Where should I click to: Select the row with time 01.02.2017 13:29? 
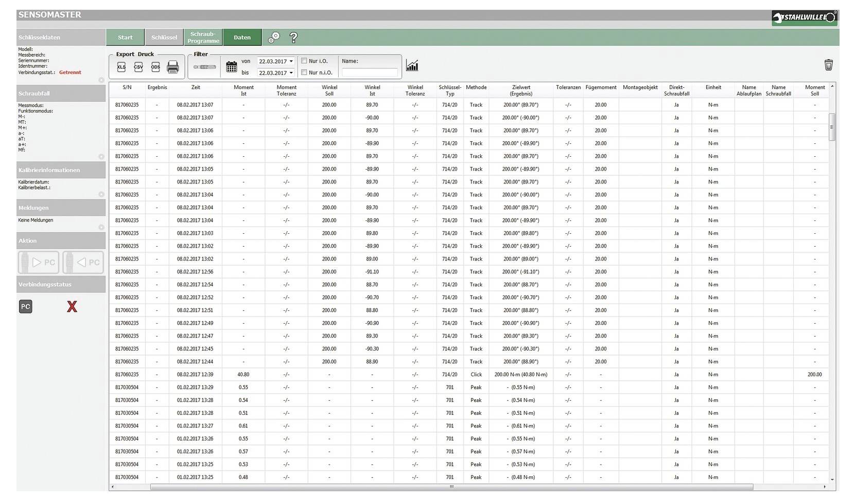[468, 387]
